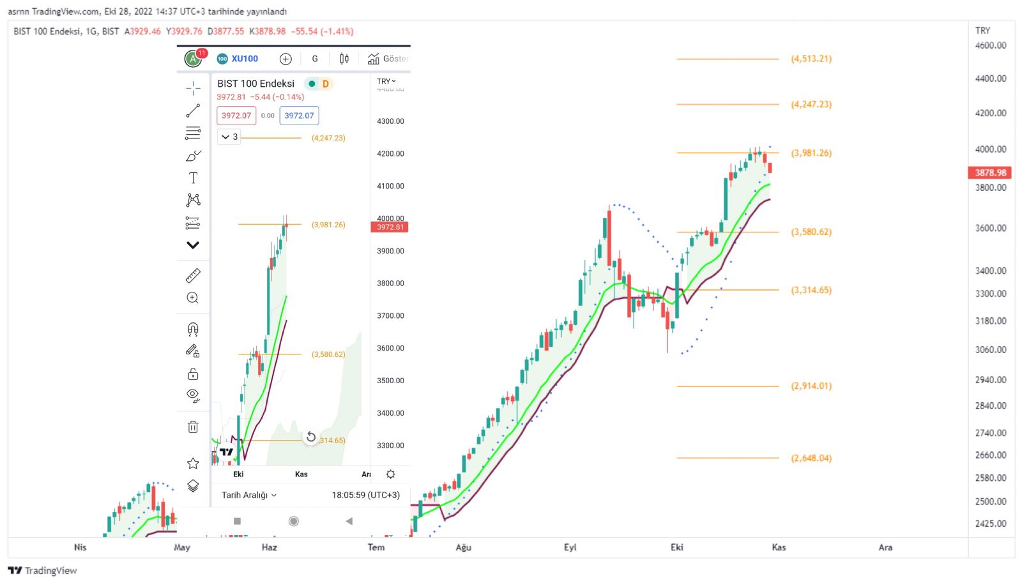Open the XU100 symbol search
The width and height of the screenshot is (1022, 583).
tap(238, 59)
